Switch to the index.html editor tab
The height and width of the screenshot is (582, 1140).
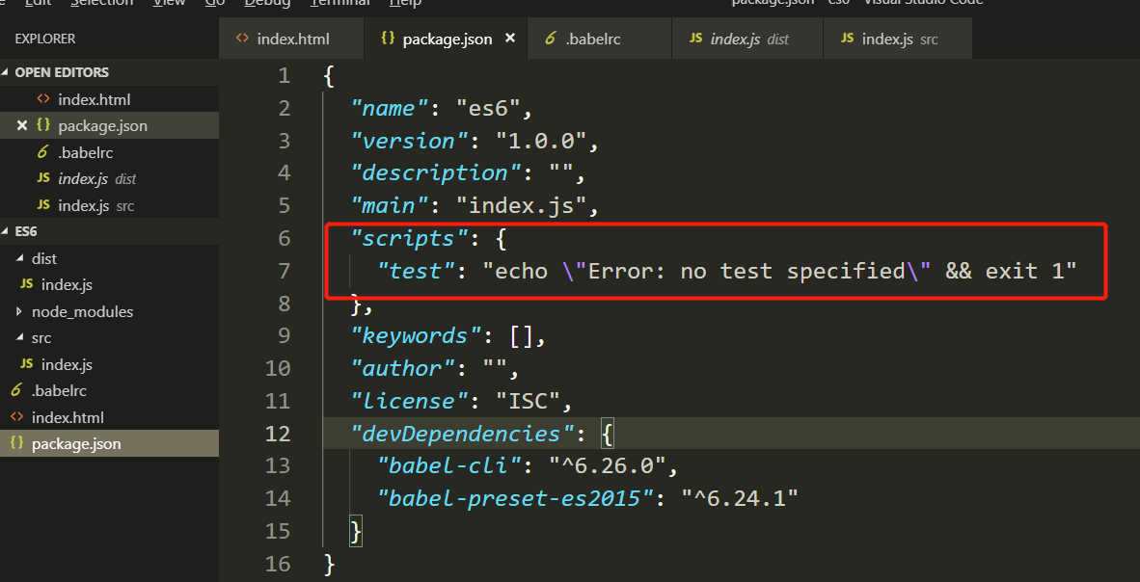pyautogui.click(x=292, y=40)
